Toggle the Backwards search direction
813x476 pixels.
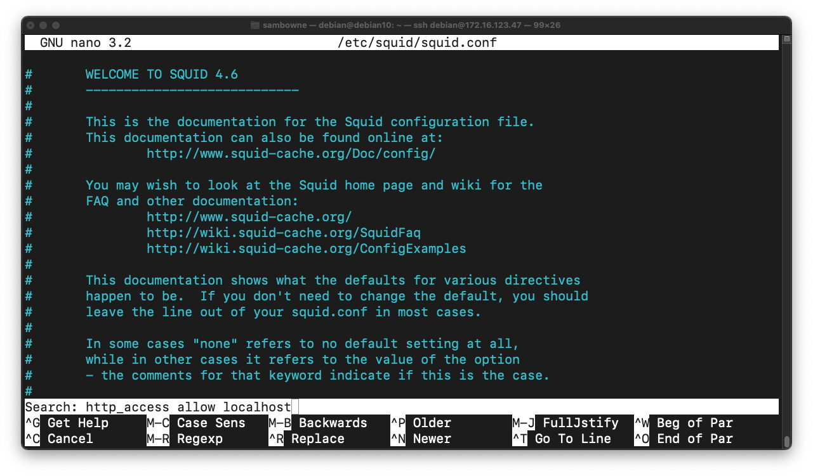332,423
